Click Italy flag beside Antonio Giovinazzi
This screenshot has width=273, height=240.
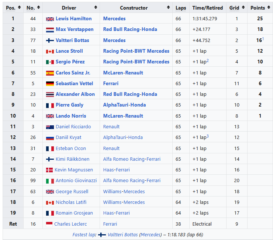click(50, 181)
